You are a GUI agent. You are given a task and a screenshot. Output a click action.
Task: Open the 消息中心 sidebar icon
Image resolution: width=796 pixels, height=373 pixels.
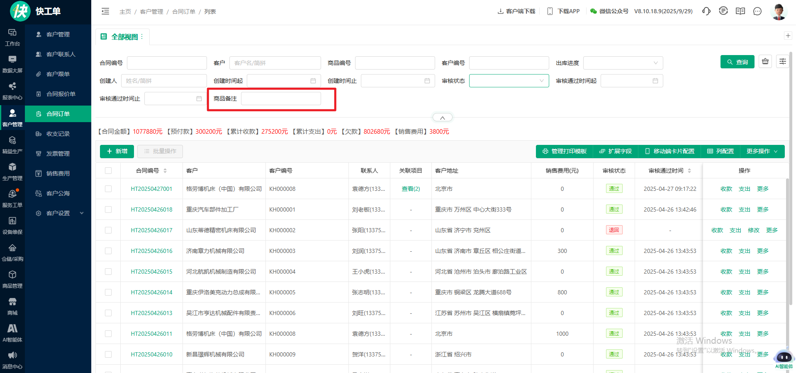tap(12, 360)
